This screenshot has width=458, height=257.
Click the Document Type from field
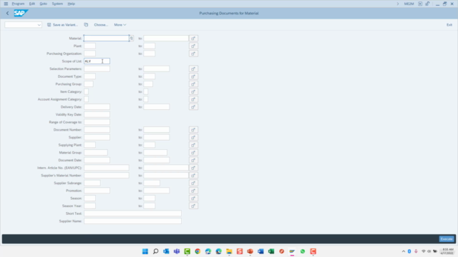[x=89, y=76]
